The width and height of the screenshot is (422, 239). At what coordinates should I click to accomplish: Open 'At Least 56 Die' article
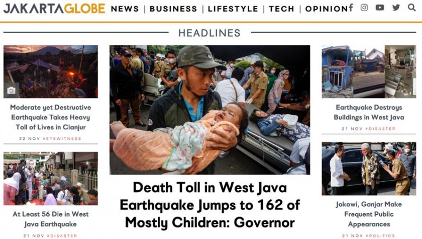51,219
